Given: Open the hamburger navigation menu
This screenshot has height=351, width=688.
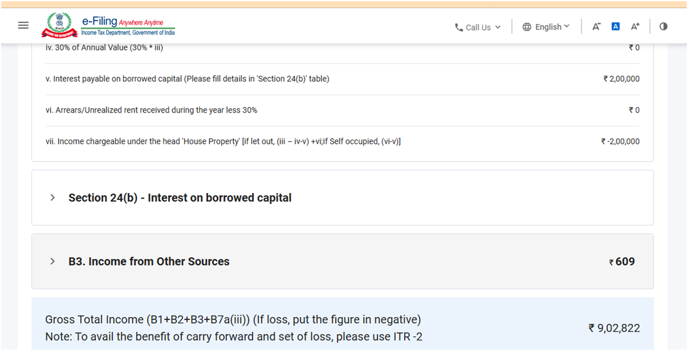Looking at the screenshot, I should [23, 25].
